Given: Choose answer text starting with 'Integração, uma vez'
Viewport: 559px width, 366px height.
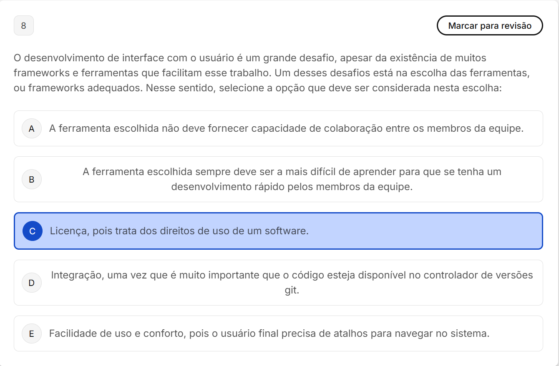Looking at the screenshot, I should tap(292, 275).
